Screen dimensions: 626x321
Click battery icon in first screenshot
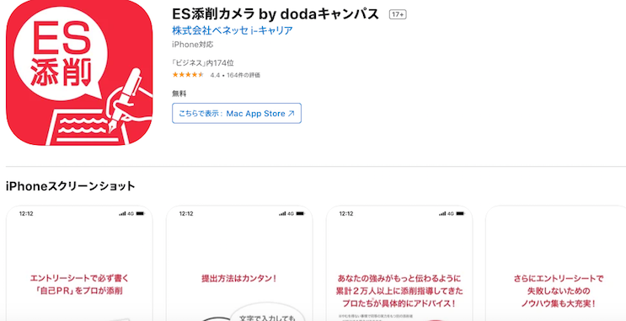[x=140, y=214]
